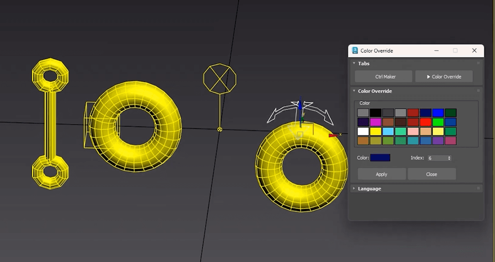Click the Color Override title text
Image resolution: width=495 pixels, height=262 pixels.
(377, 51)
